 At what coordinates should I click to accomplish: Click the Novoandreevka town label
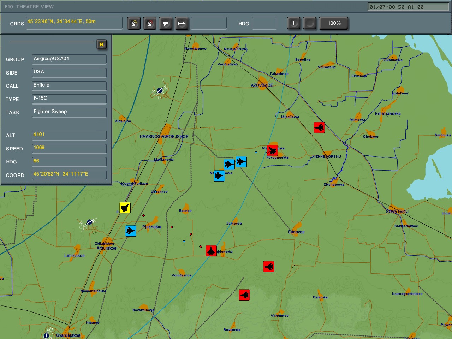[x=93, y=291]
